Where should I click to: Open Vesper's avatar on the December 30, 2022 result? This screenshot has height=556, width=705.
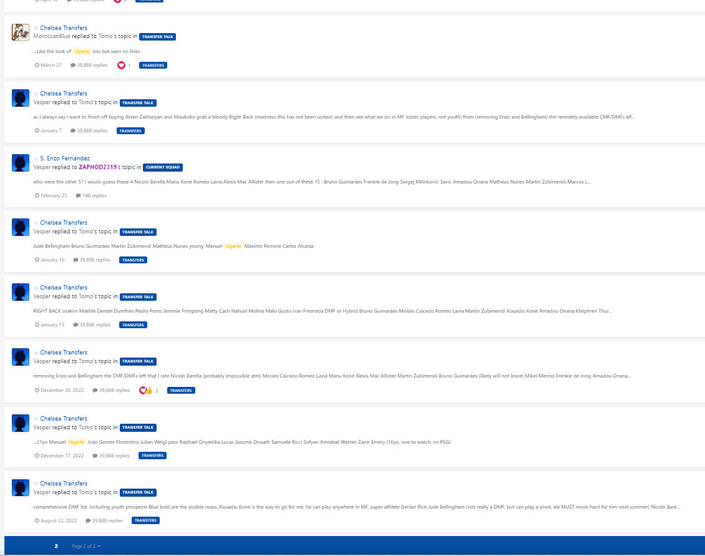tap(20, 357)
